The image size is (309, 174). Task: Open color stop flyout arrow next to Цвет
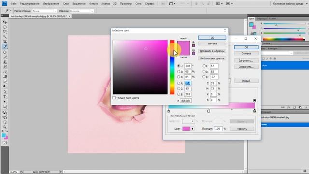(192, 129)
